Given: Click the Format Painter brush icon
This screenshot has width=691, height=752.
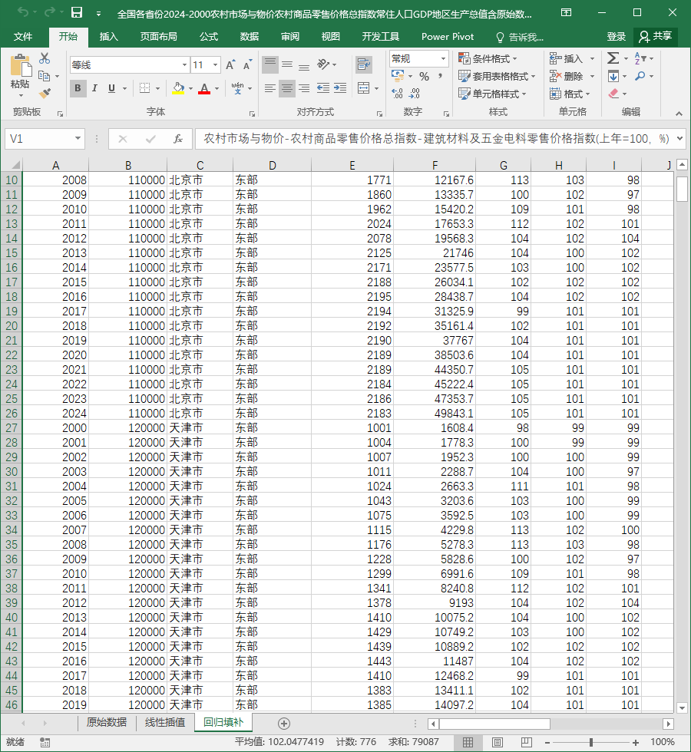Looking at the screenshot, I should pyautogui.click(x=45, y=94).
